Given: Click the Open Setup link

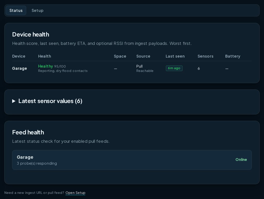Looking at the screenshot, I should pyautogui.click(x=76, y=193).
